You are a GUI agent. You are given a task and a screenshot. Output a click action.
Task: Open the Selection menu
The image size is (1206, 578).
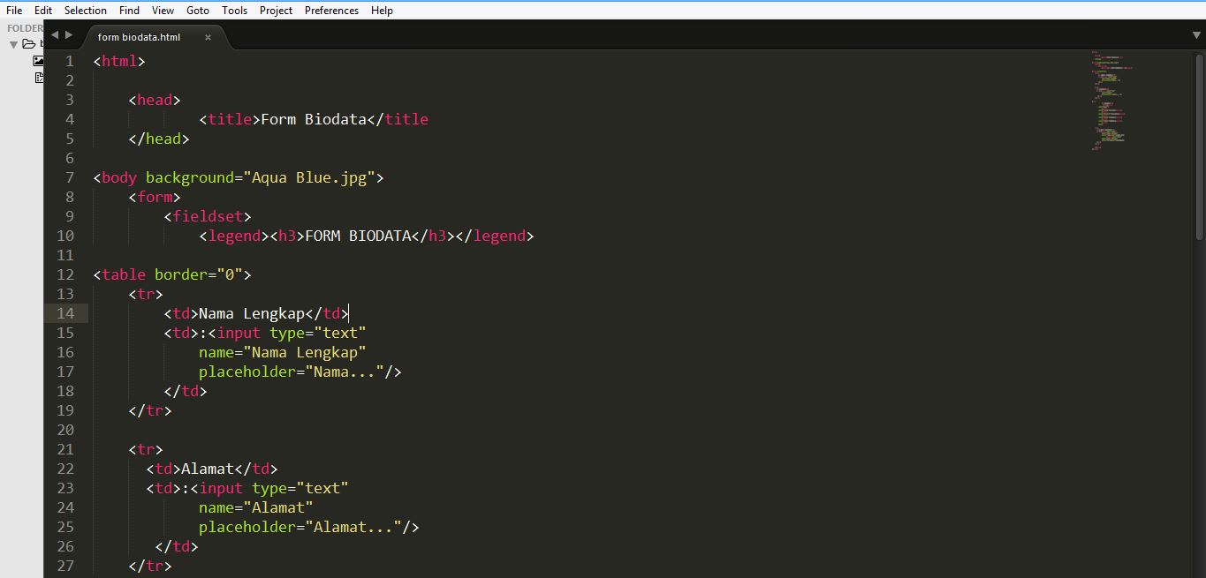85,10
